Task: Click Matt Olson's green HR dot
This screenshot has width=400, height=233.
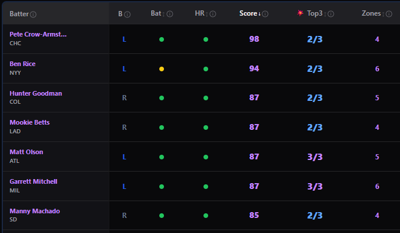Action: point(206,157)
